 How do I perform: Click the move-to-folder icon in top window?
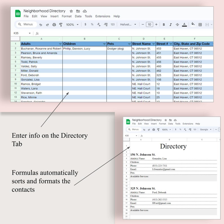pos(78,11)
